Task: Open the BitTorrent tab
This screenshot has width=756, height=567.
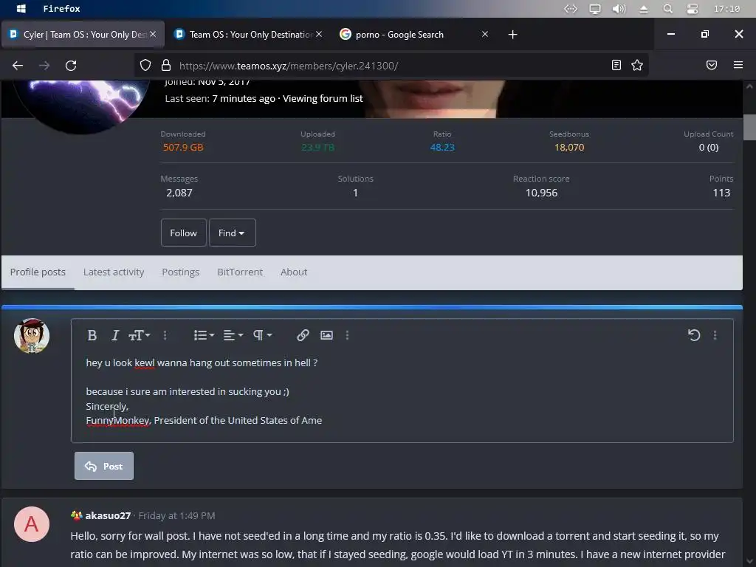Action: click(x=240, y=272)
